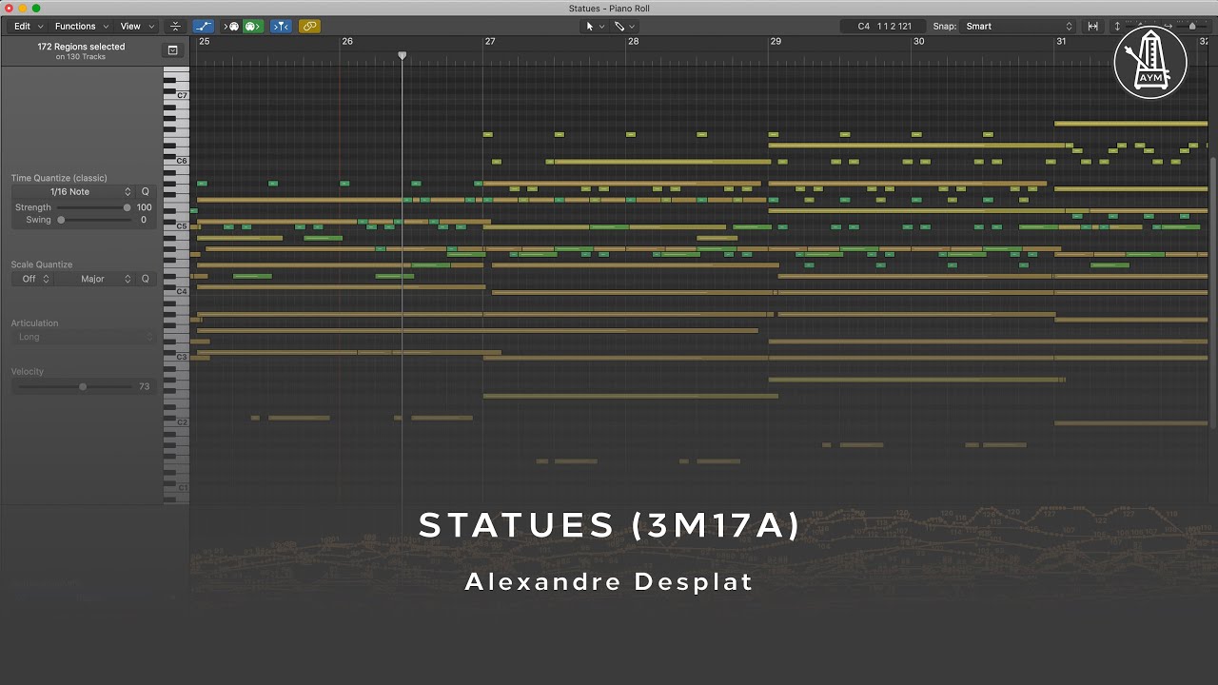This screenshot has height=685, width=1218.
Task: Click bar 26 in the ruler
Action: point(347,41)
